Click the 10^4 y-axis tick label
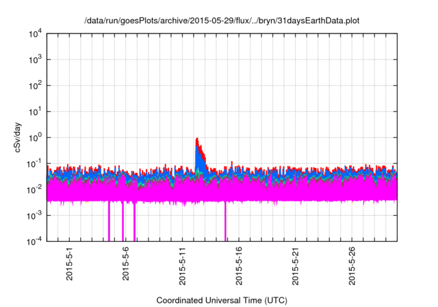Image resolution: width=438 pixels, height=307 pixels. point(35,34)
